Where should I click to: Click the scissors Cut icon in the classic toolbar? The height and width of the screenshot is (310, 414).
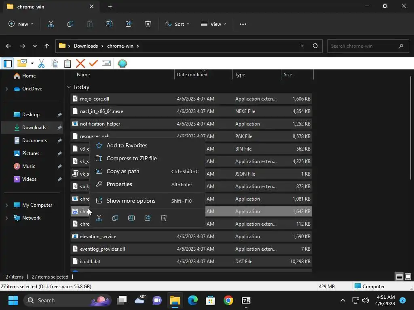[x=42, y=63]
